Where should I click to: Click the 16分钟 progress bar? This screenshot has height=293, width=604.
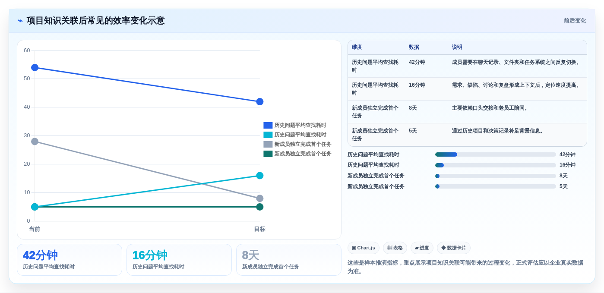495,165
